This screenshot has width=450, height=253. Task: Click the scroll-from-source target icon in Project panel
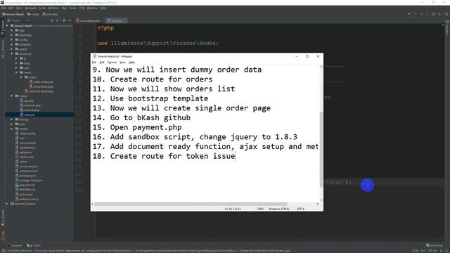tap(52, 20)
